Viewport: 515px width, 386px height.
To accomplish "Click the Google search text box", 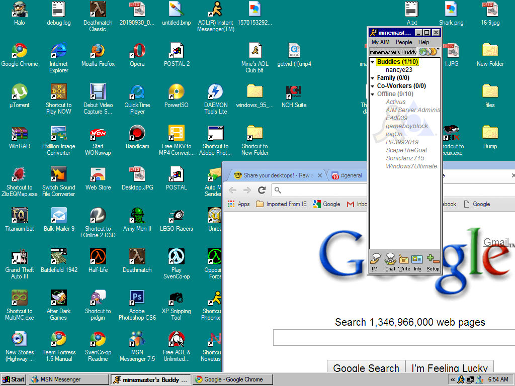I will click(x=394, y=337).
